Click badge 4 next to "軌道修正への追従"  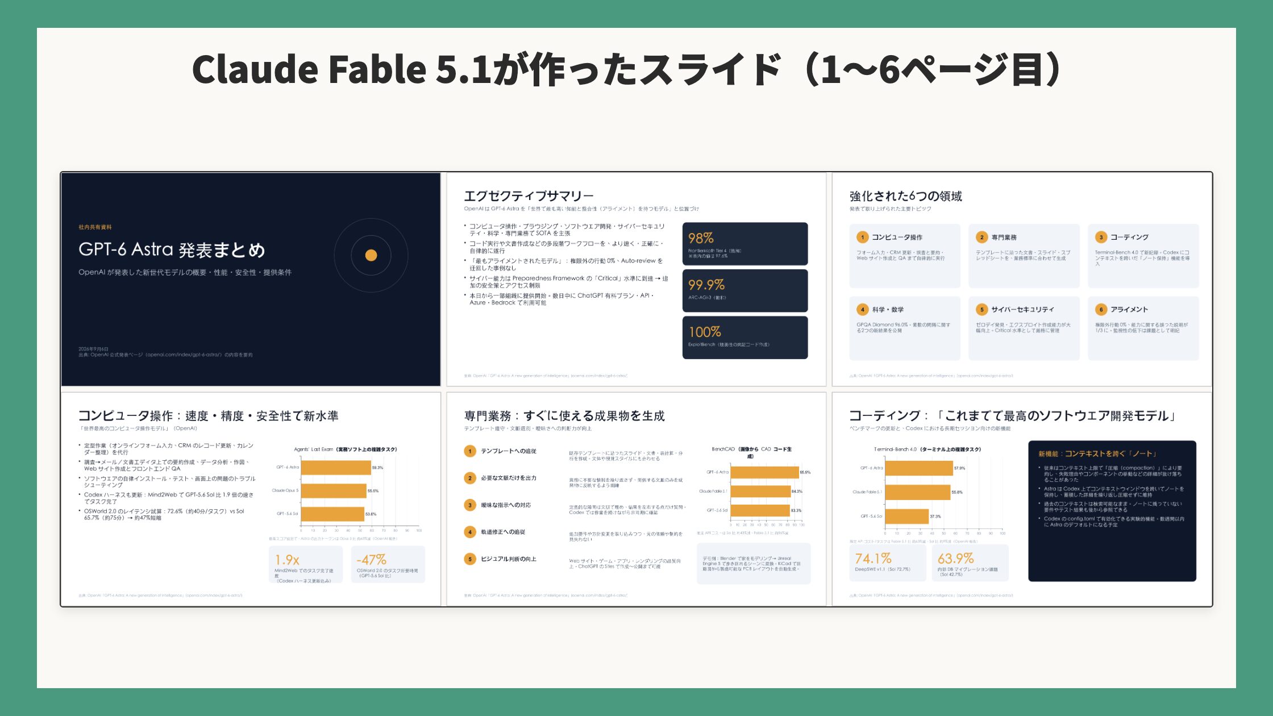point(470,532)
